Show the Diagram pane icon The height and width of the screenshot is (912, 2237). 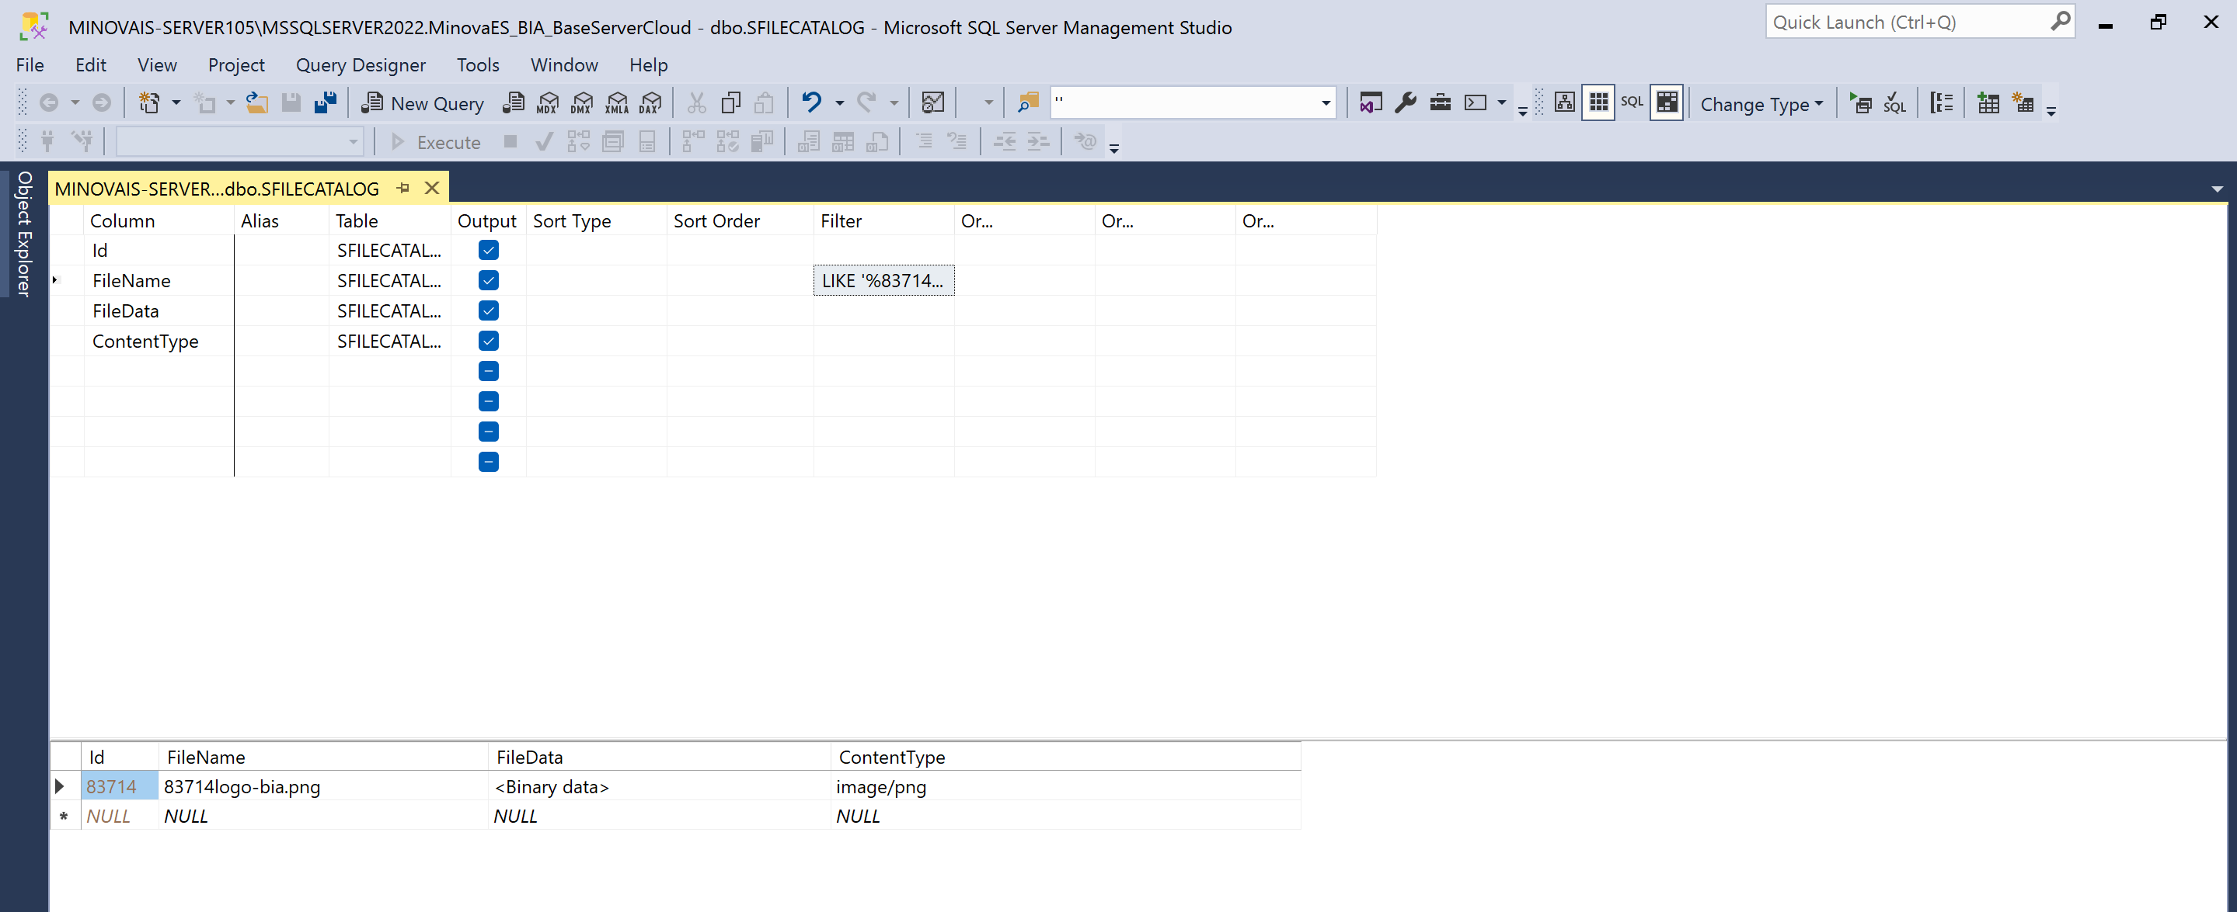1564,103
